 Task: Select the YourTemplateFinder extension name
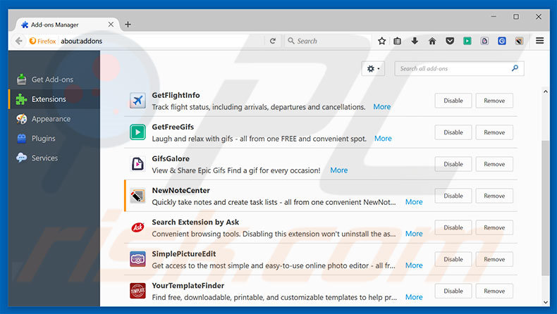click(188, 286)
